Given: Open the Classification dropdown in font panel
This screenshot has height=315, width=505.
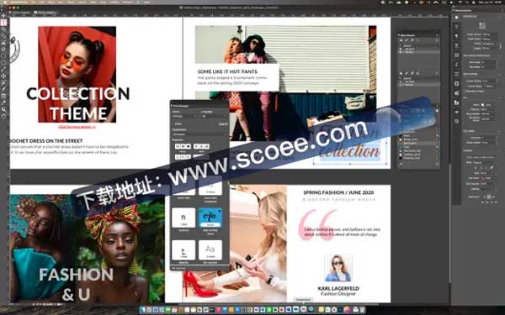Looking at the screenshot, I should [199, 134].
